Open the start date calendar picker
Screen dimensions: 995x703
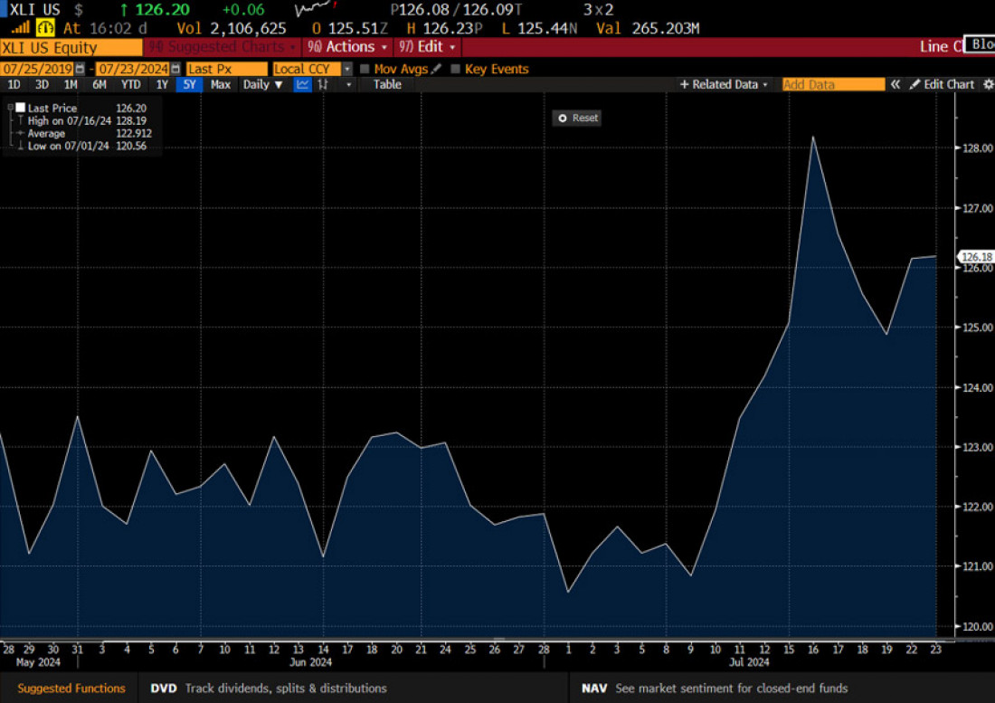[80, 69]
